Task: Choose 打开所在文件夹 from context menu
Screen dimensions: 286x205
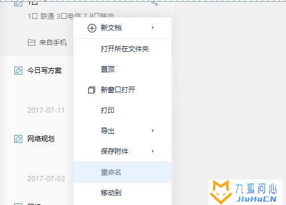Action: point(122,49)
